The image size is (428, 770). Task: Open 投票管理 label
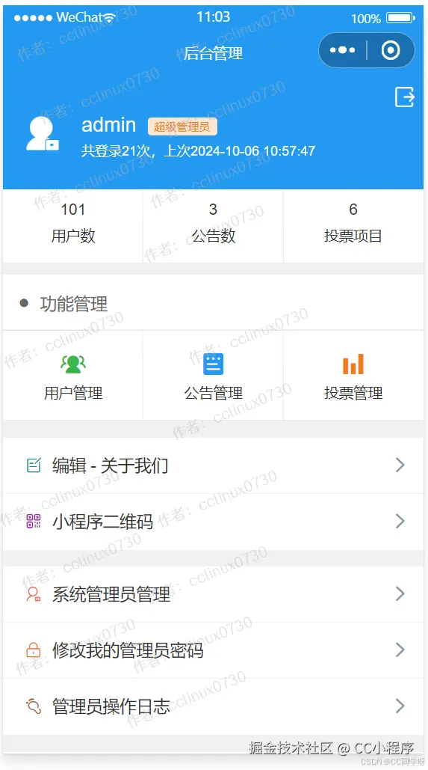pyautogui.click(x=353, y=393)
